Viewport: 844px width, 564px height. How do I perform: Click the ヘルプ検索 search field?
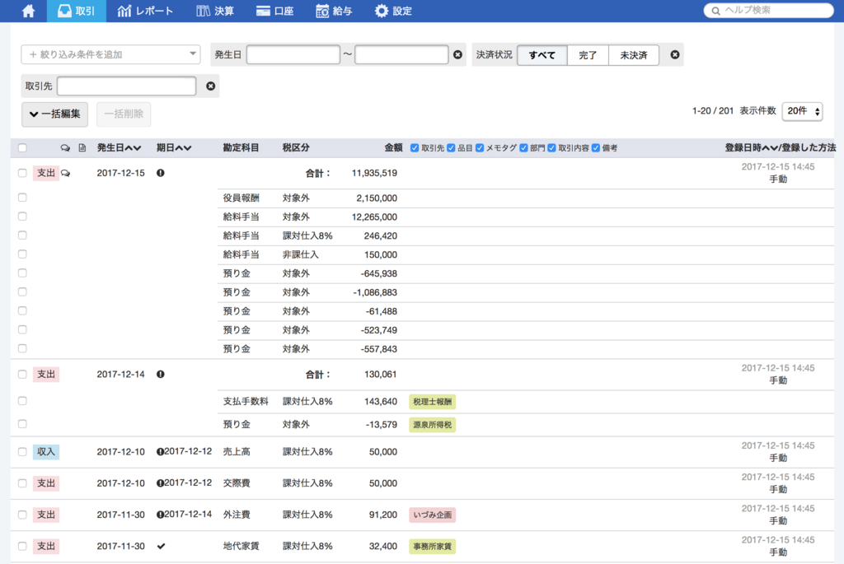769,10
